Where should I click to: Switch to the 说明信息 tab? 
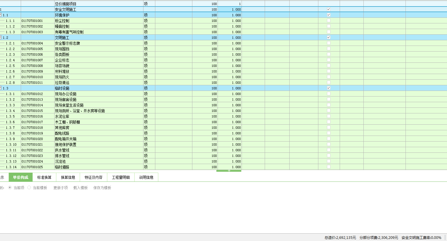pyautogui.click(x=146, y=177)
